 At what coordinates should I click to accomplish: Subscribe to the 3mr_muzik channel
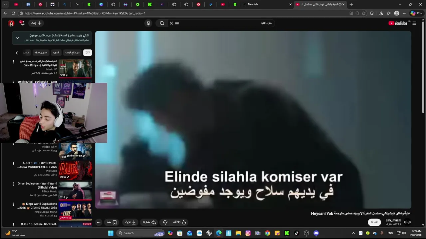pos(374,222)
